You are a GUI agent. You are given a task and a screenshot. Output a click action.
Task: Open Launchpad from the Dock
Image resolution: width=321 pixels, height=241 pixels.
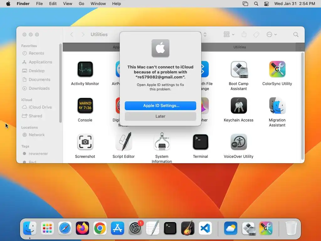pyautogui.click(x=47, y=228)
